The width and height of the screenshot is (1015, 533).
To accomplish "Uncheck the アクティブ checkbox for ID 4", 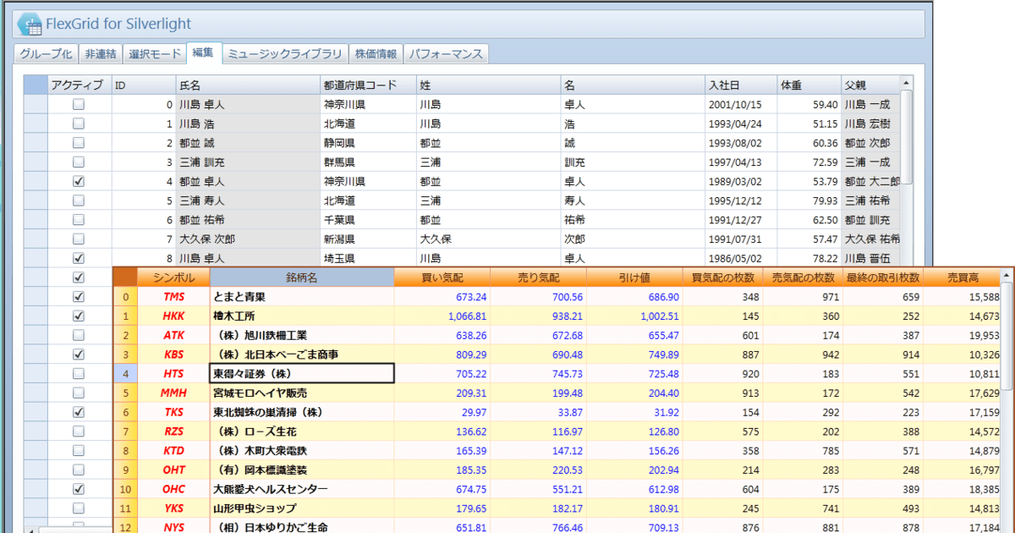I will pyautogui.click(x=79, y=181).
